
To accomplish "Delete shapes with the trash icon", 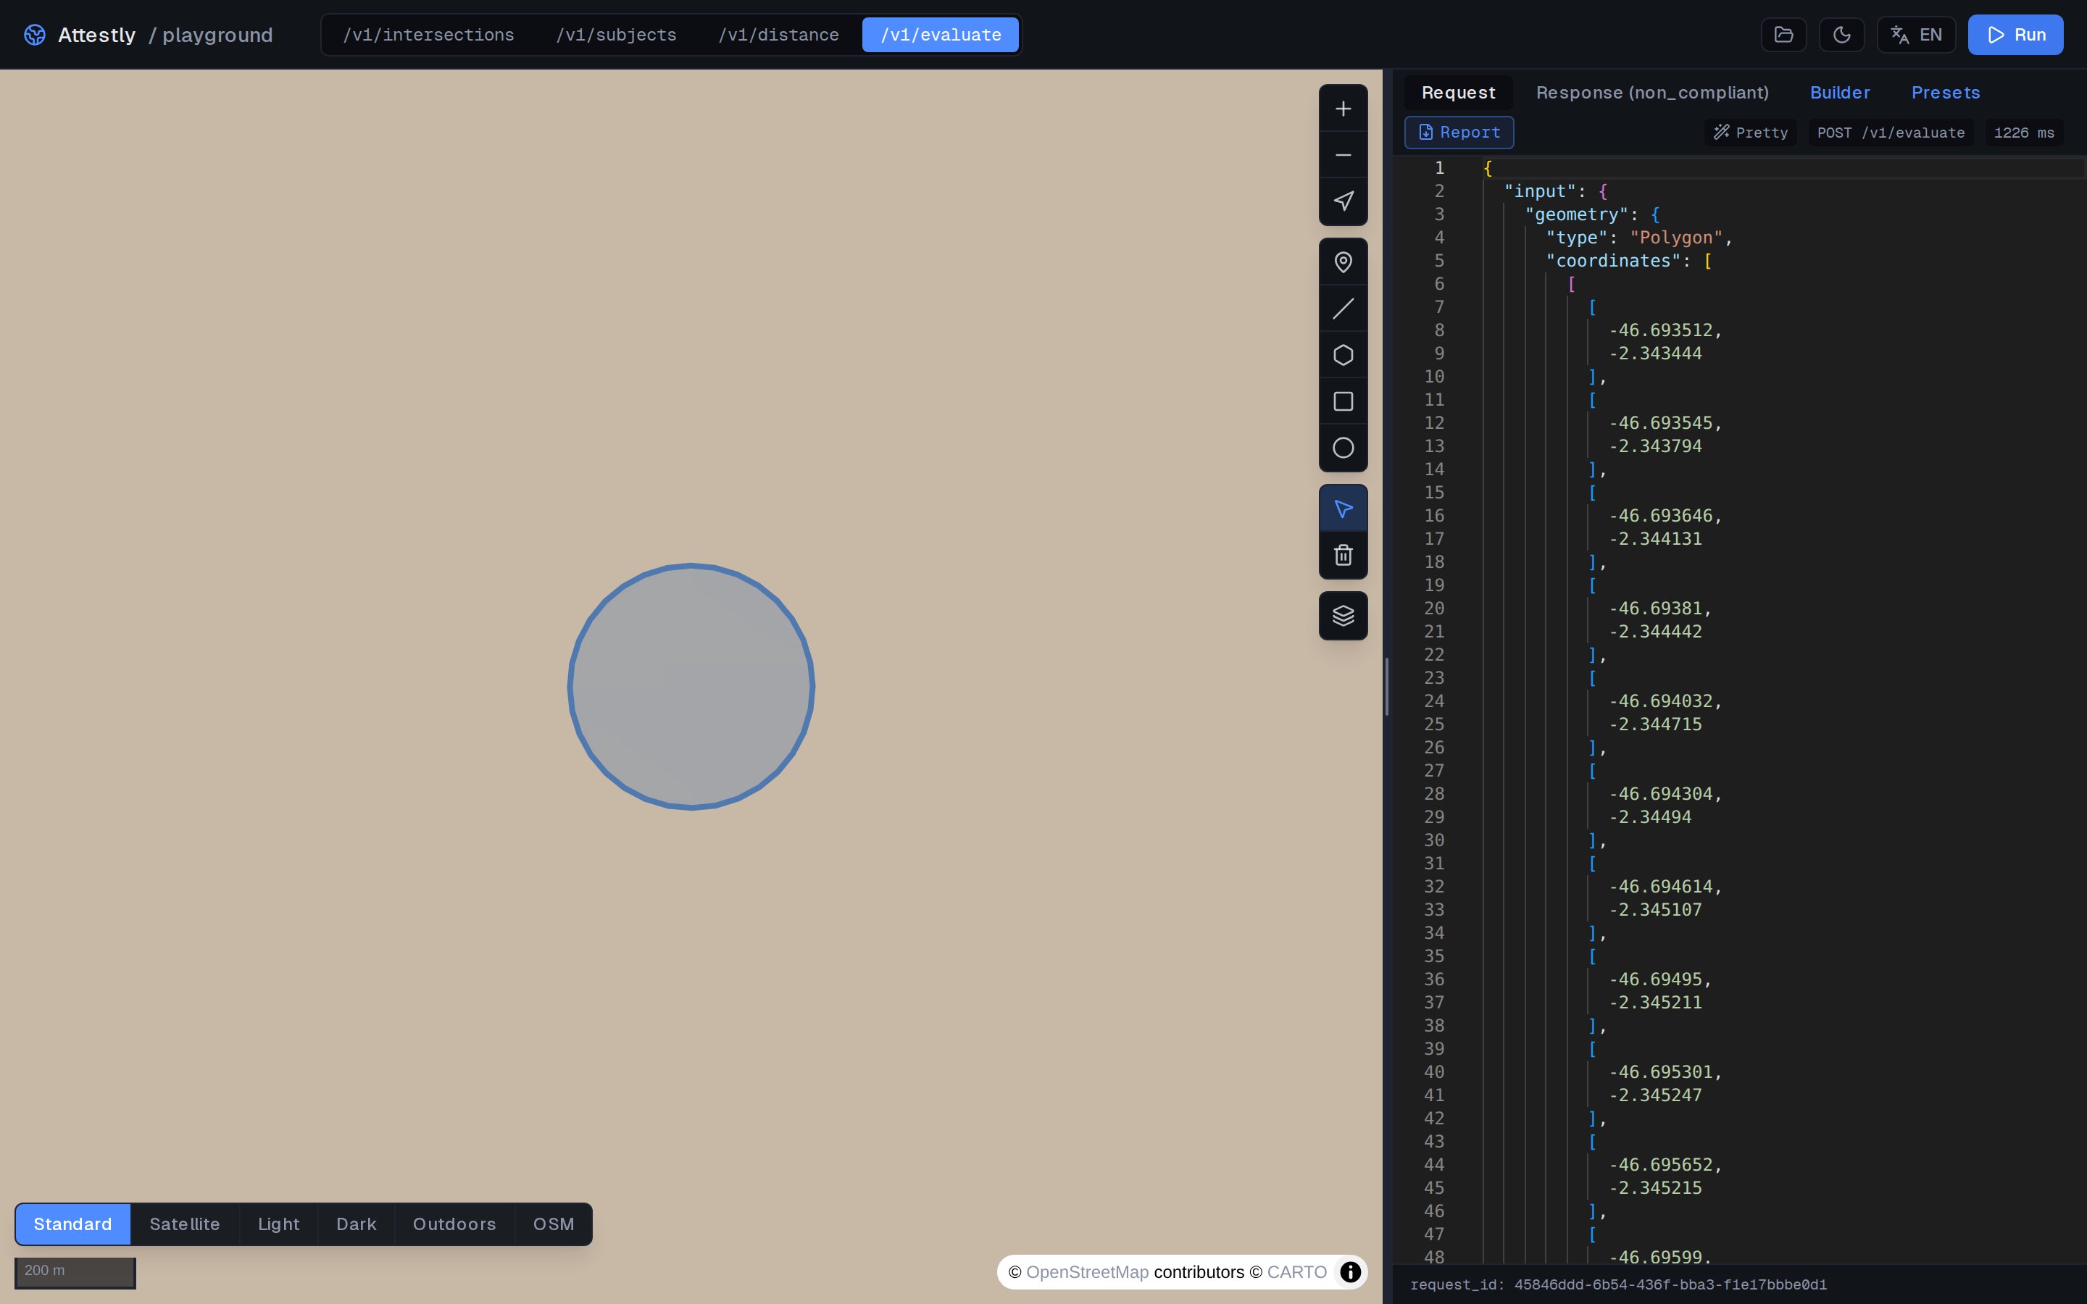I will (1343, 556).
